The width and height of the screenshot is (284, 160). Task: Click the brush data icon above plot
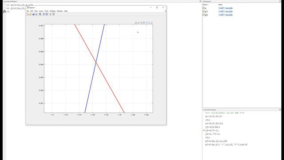click(138, 23)
